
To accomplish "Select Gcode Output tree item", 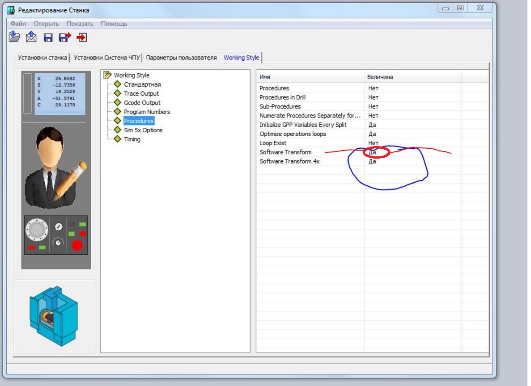I will point(142,102).
